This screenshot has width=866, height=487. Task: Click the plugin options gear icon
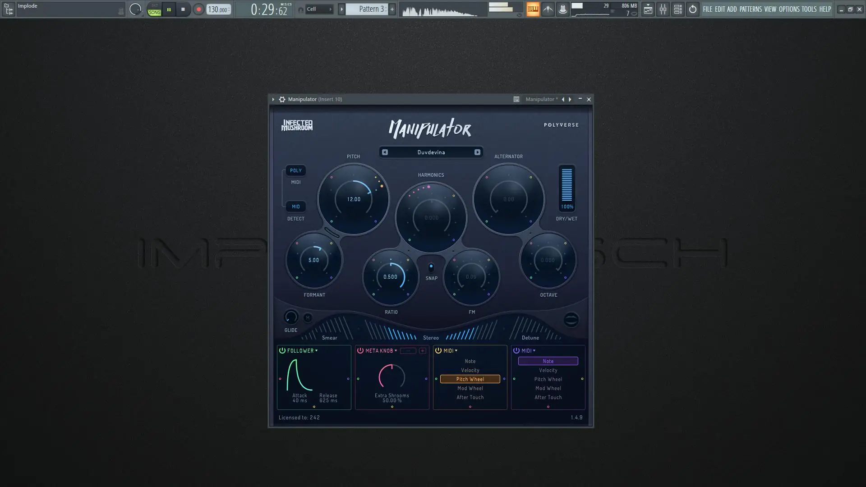click(x=282, y=99)
